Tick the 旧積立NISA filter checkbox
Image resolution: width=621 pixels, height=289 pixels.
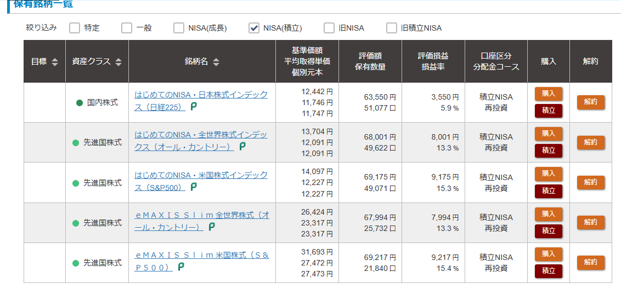pyautogui.click(x=391, y=28)
